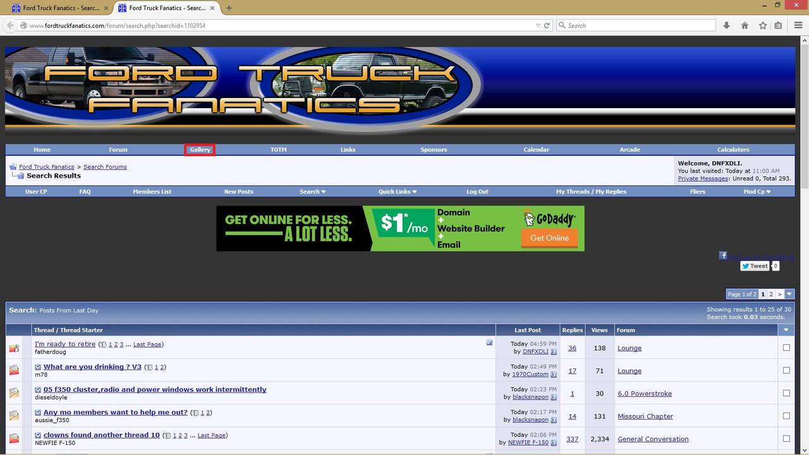Go to results page 2

pyautogui.click(x=771, y=294)
